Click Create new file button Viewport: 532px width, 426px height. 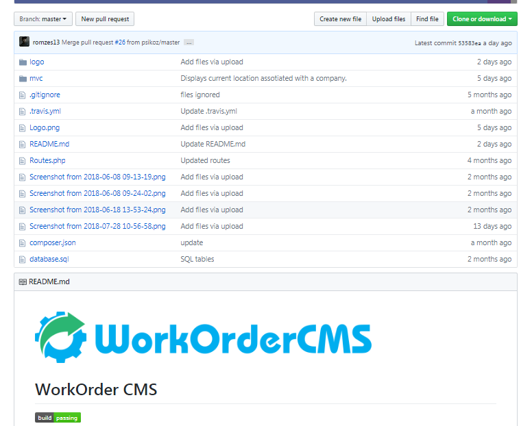pyautogui.click(x=340, y=19)
